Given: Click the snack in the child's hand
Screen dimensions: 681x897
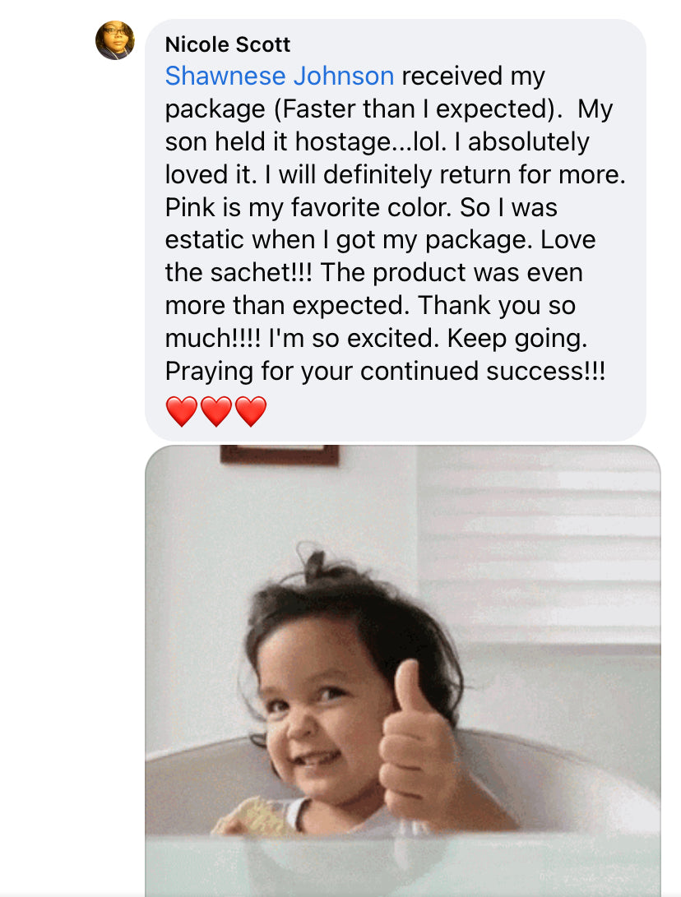Looking at the screenshot, I should [256, 817].
